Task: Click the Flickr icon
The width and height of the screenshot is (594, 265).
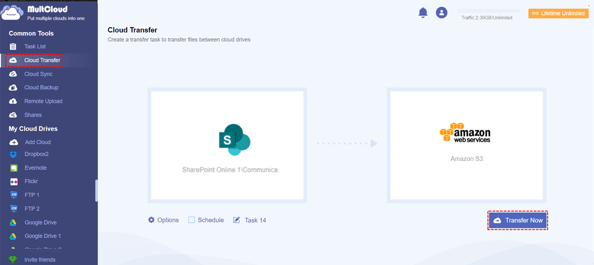Action: [13, 181]
